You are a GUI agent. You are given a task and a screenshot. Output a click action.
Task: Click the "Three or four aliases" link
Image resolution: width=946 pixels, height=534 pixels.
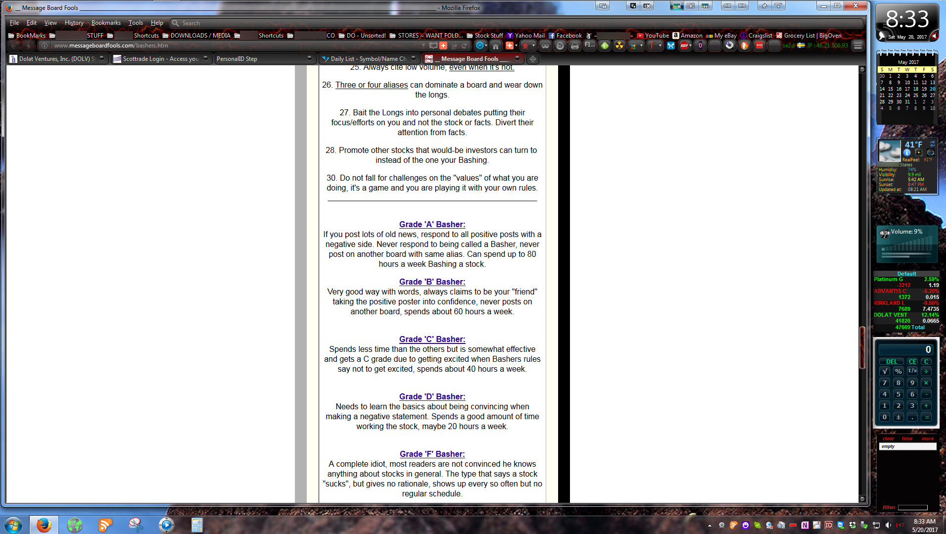(x=372, y=85)
